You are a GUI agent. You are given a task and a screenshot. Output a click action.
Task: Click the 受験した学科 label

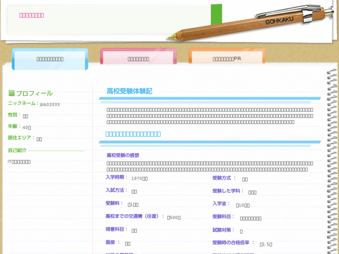click(x=228, y=191)
